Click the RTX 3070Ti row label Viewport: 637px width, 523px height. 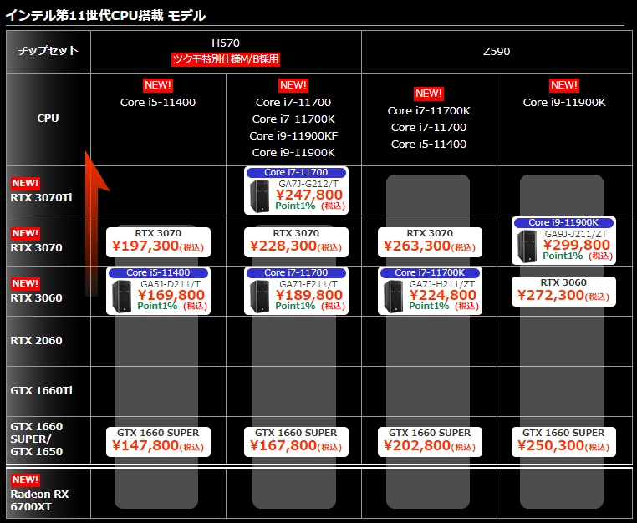click(x=41, y=198)
